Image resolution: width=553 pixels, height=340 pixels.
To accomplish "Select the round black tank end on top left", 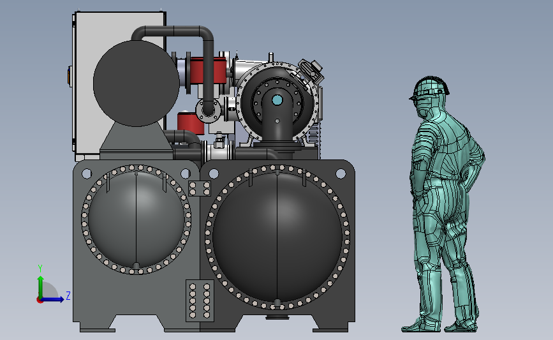I will [136, 83].
